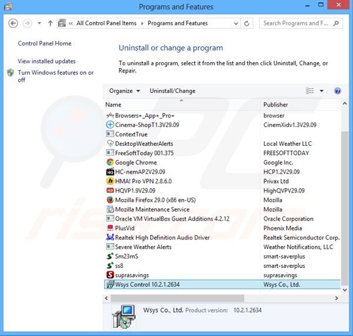Click horizontal scrollbar right arrow

(x=337, y=298)
